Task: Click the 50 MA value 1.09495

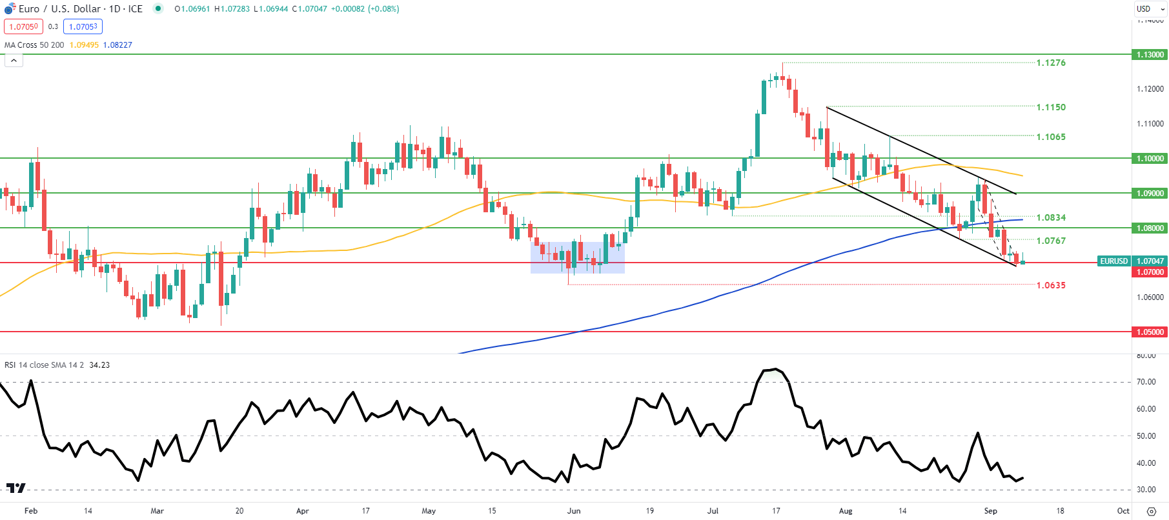Action: (x=84, y=45)
